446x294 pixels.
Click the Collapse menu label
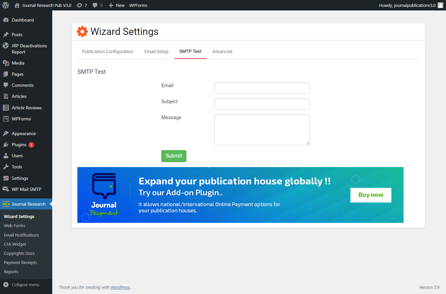pos(25,285)
